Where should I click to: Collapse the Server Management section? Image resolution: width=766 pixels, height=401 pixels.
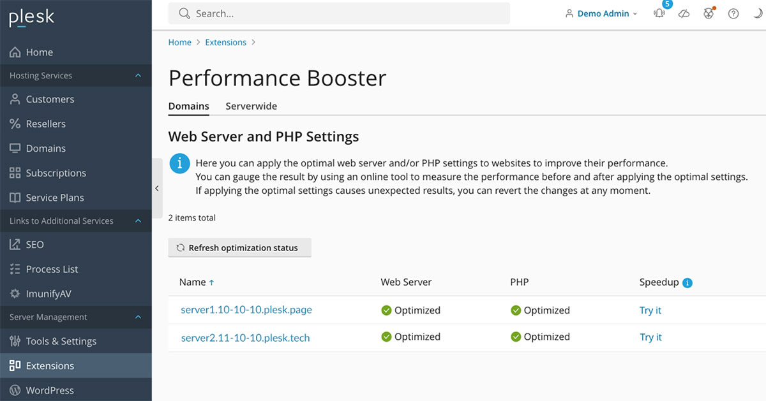pos(139,317)
